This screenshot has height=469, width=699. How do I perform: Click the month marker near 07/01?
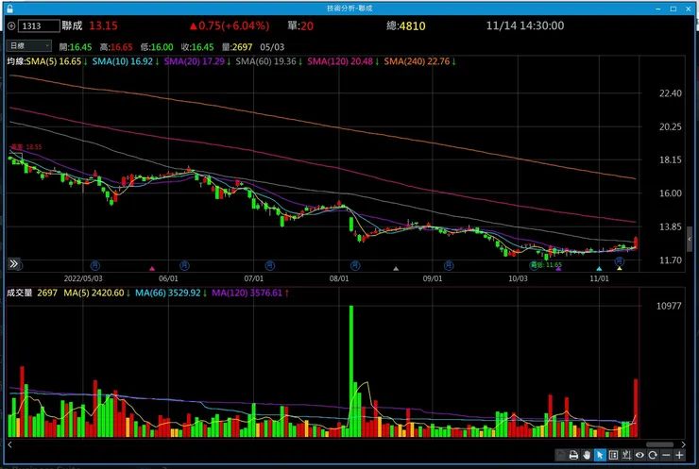270,265
